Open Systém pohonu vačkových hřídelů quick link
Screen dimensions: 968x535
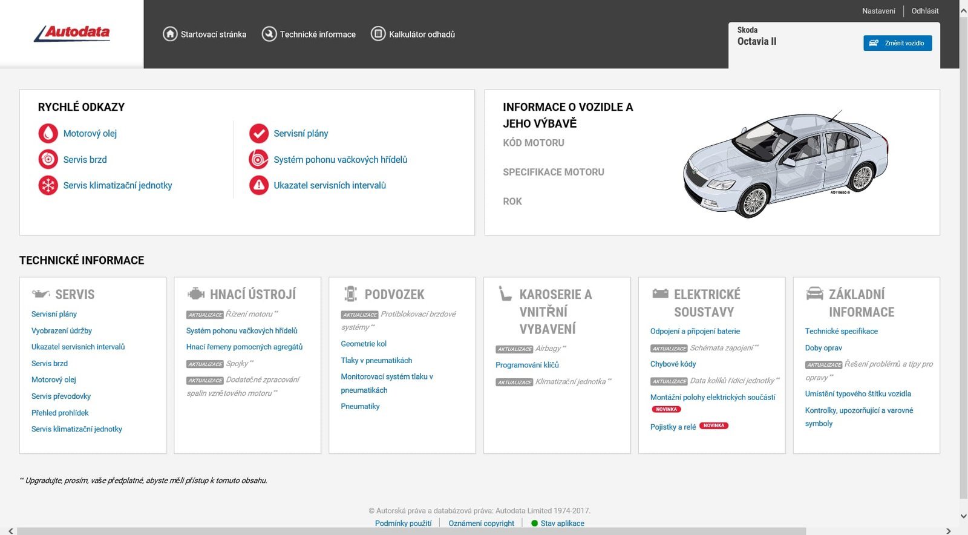coord(341,160)
